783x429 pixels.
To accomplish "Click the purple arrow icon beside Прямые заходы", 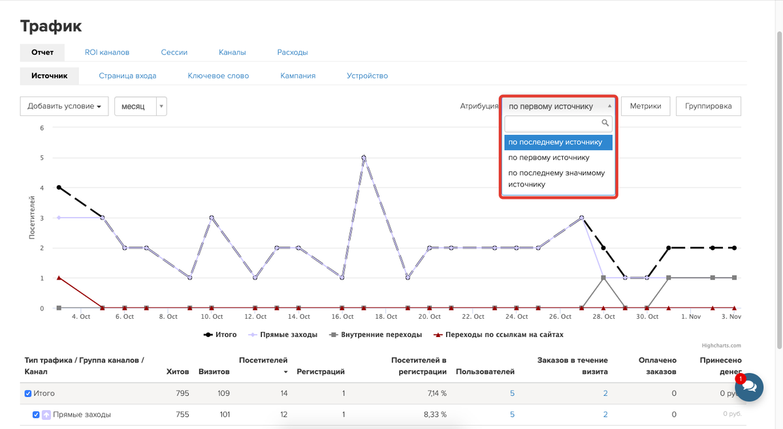I will point(46,415).
